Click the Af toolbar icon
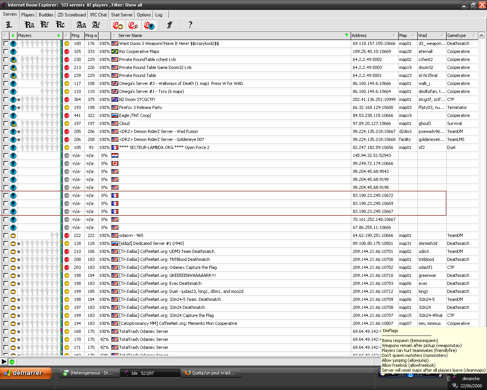 coord(96,25)
